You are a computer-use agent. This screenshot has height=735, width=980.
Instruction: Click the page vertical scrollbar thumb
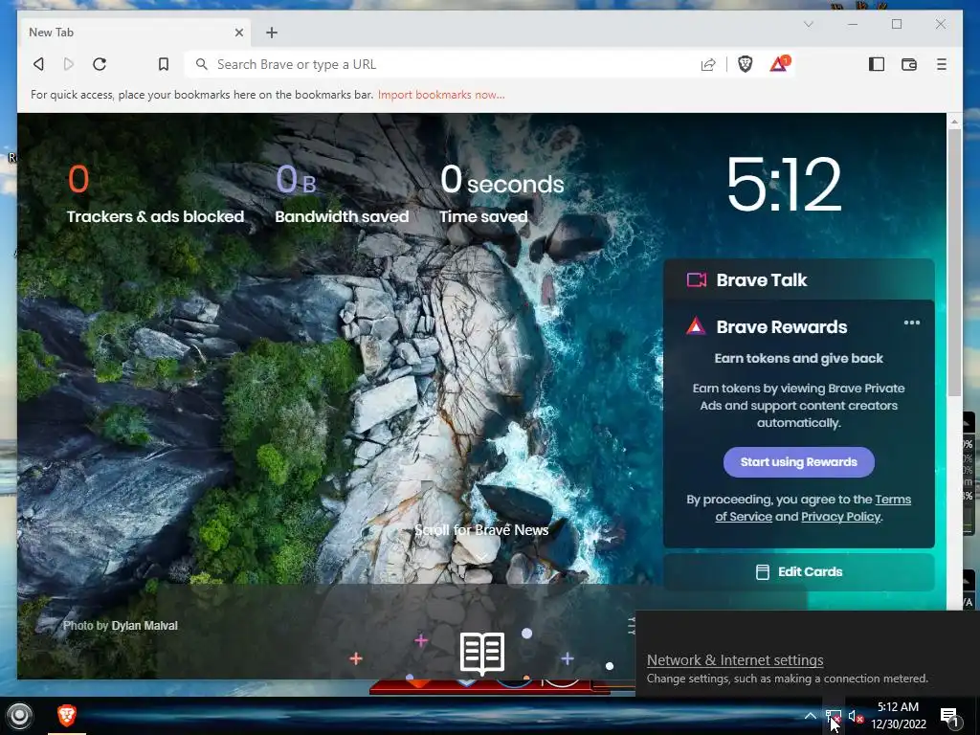[954, 262]
